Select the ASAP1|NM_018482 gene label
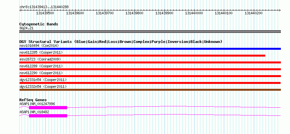Screen dimensions: 290x134 pyautogui.click(x=34, y=112)
